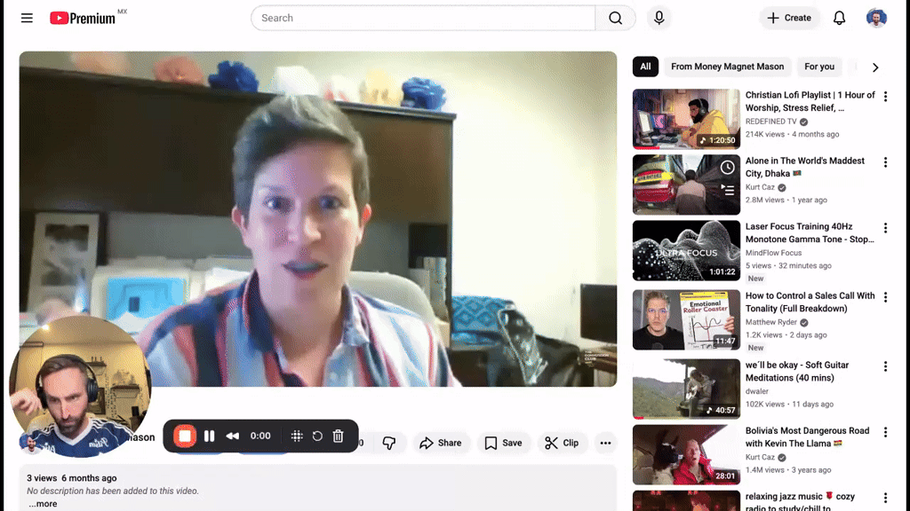
Task: Delete the recording with trash icon
Action: pyautogui.click(x=339, y=436)
